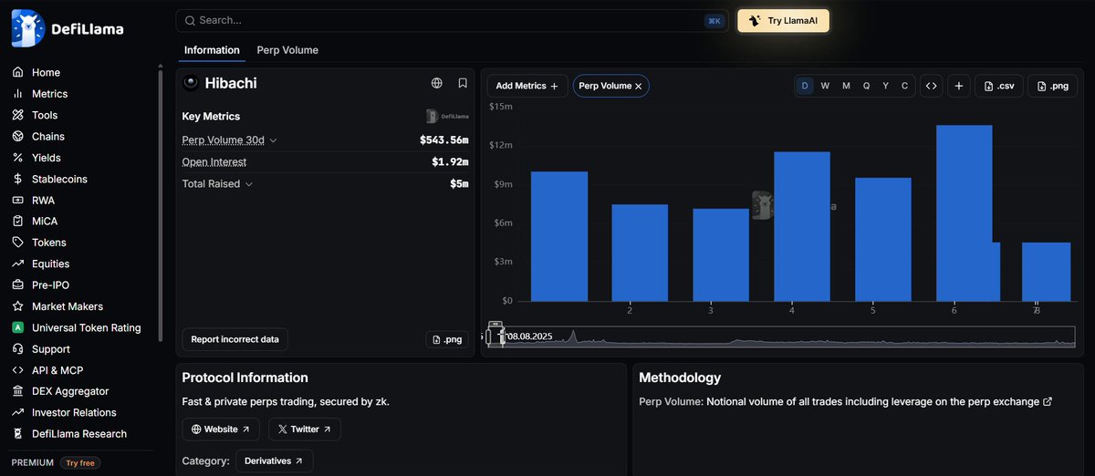
Task: Click the tallest bar at day 6
Action: pos(964,213)
